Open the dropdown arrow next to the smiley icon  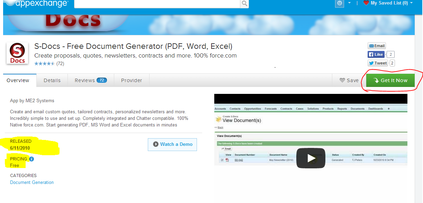[349, 3]
